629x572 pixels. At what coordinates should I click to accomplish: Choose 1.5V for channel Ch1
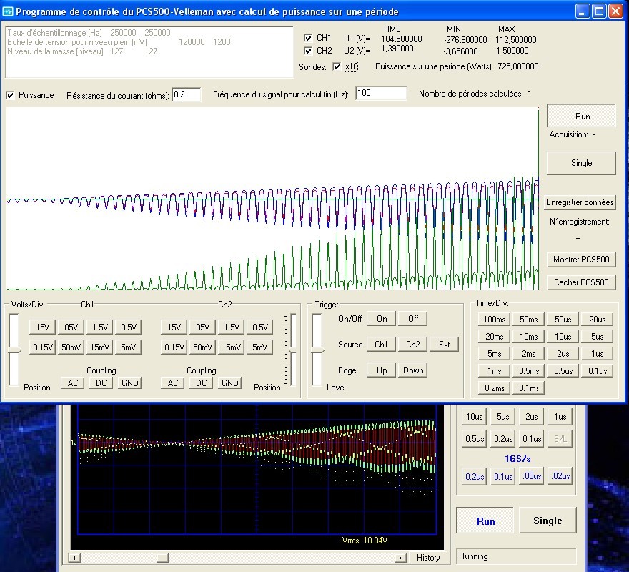[x=100, y=327]
